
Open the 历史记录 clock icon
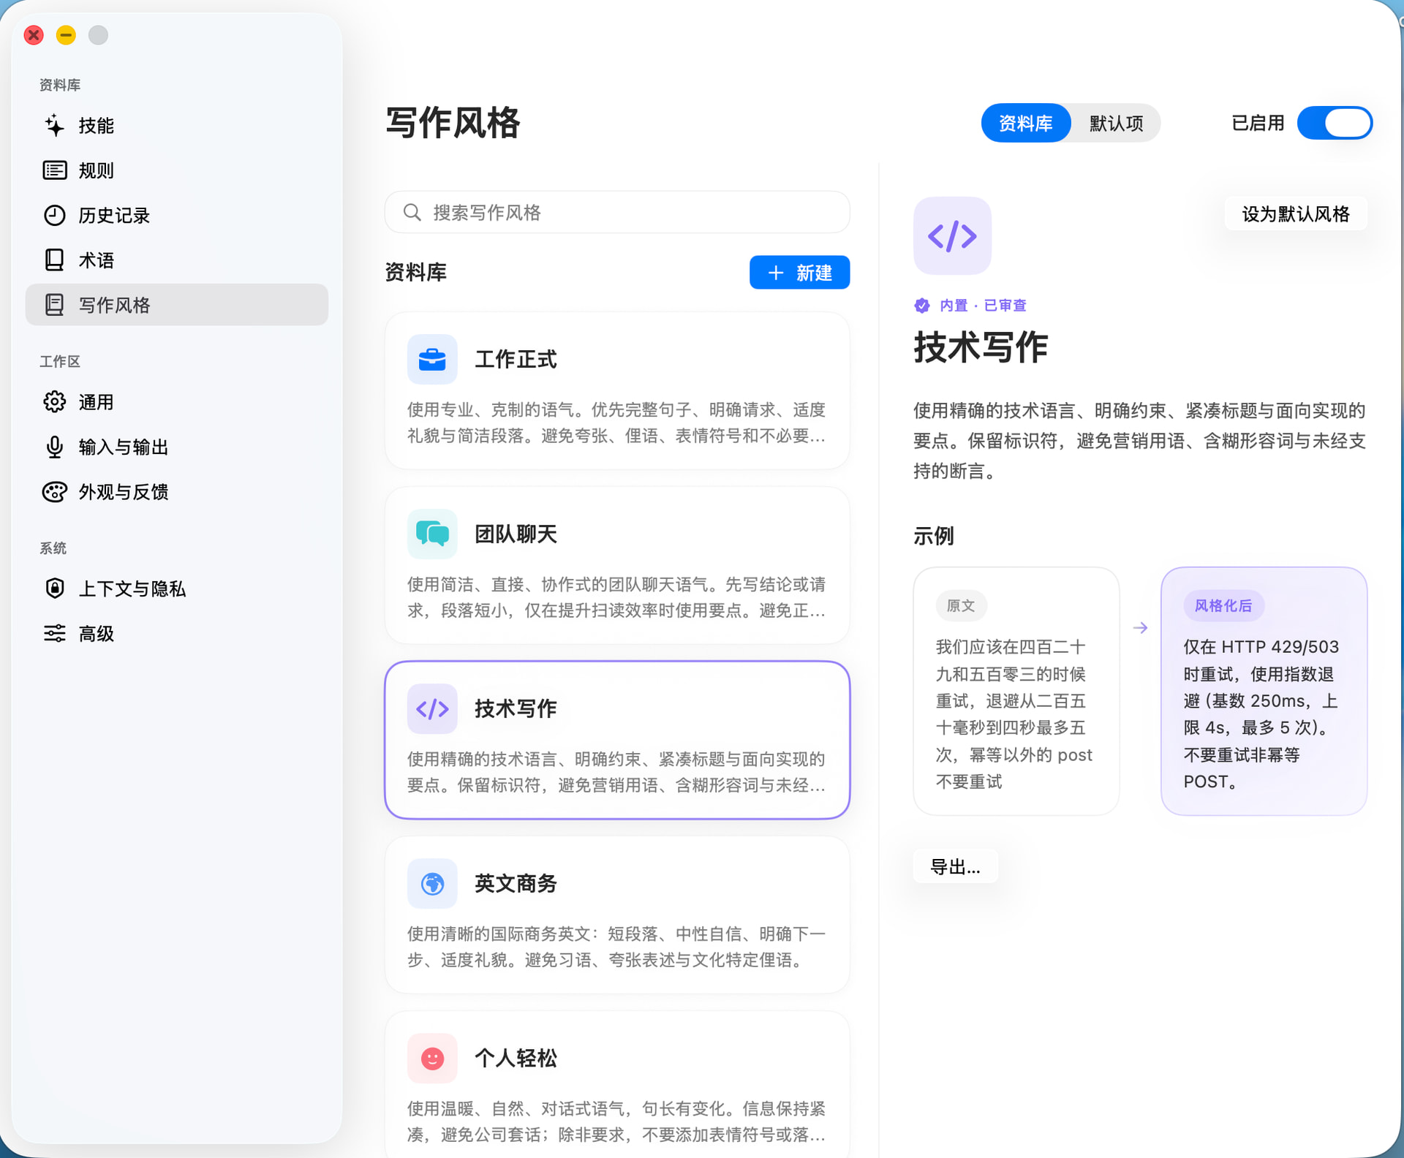tap(54, 215)
